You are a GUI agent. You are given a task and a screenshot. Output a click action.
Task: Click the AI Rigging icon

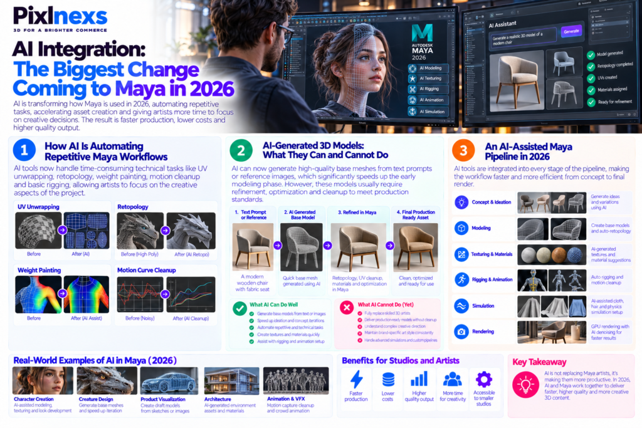coord(413,89)
